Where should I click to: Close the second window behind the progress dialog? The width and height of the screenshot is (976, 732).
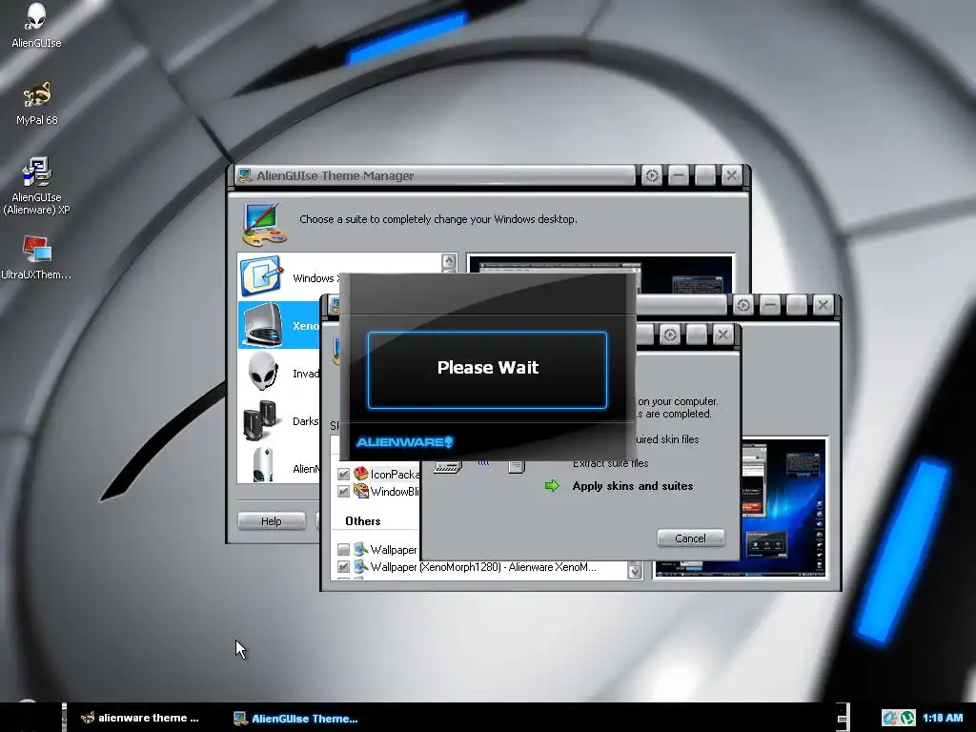pyautogui.click(x=823, y=305)
